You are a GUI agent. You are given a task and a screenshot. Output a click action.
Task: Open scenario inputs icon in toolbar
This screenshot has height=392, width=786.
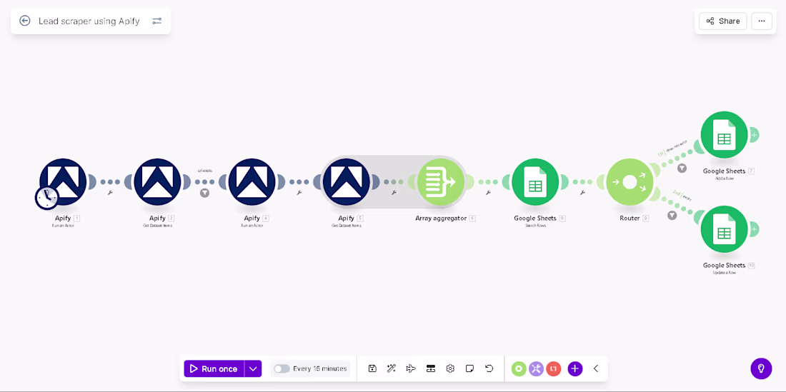pos(431,368)
